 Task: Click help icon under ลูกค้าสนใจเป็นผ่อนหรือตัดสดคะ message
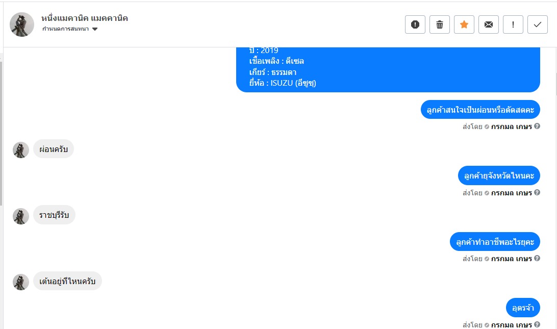[537, 126]
